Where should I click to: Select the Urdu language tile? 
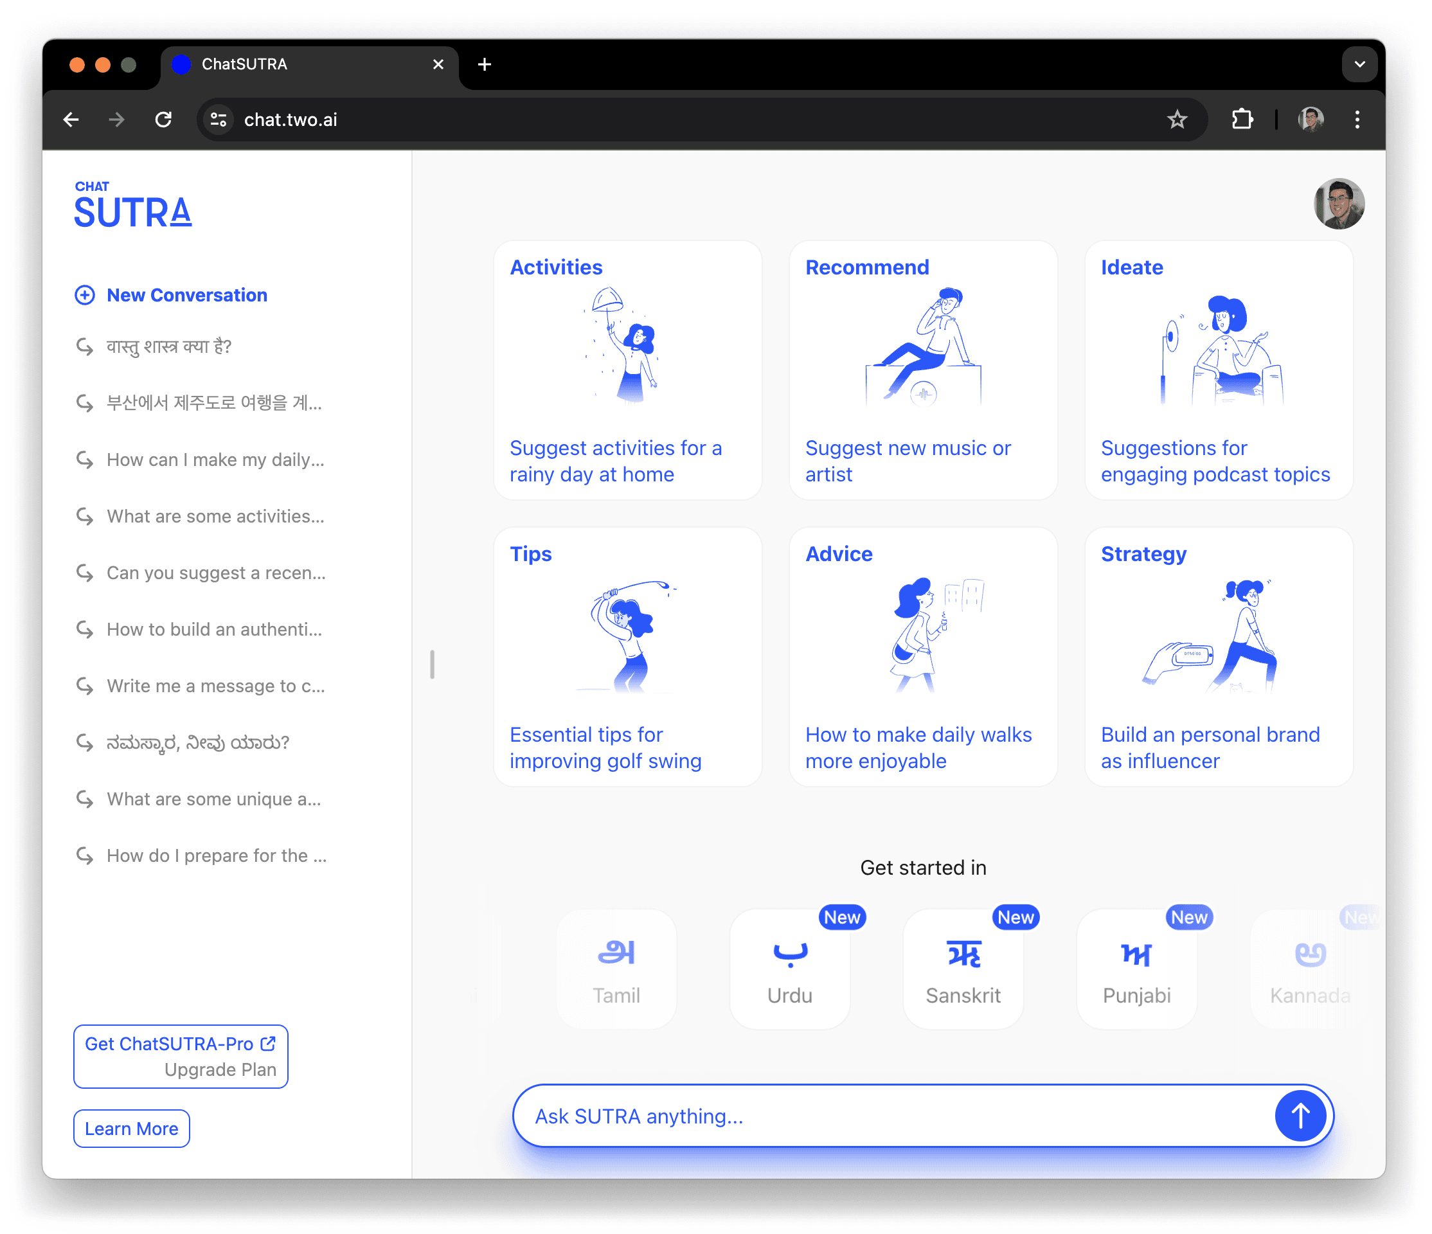[x=789, y=969]
